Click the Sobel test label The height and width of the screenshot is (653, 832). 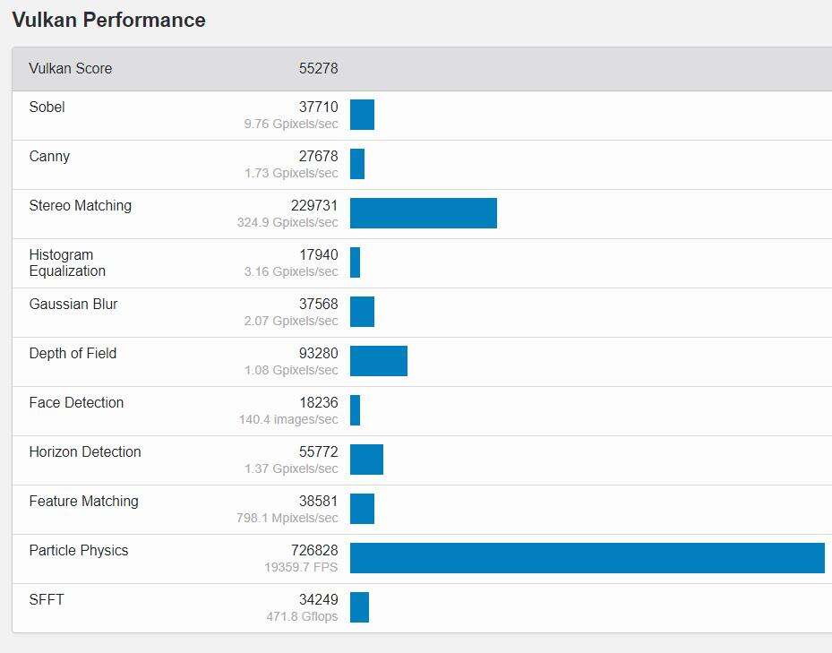point(47,107)
